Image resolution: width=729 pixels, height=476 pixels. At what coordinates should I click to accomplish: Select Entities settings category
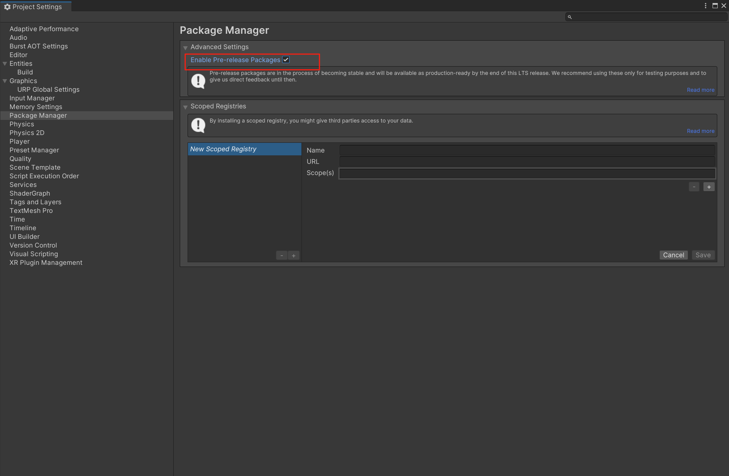pos(21,64)
